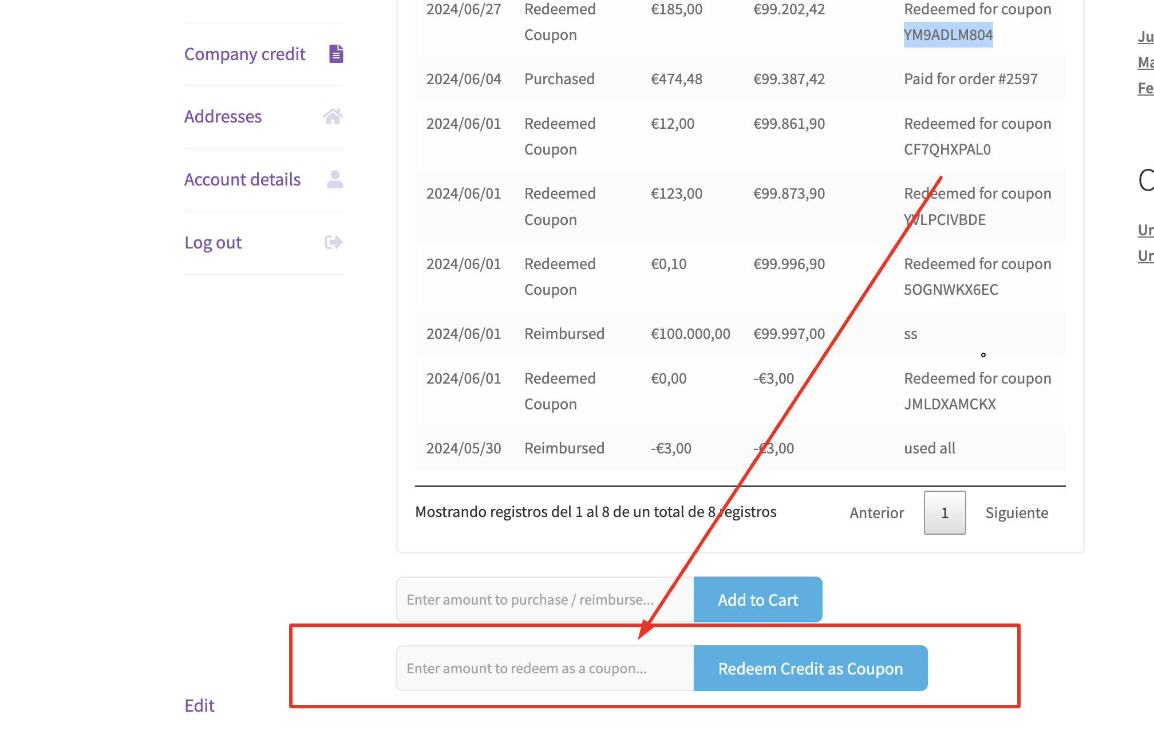
Task: Click the Addresses home icon
Action: pos(333,116)
